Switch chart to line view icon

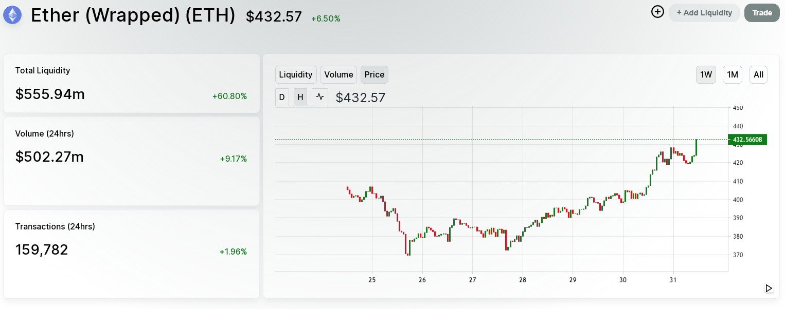[x=320, y=97]
